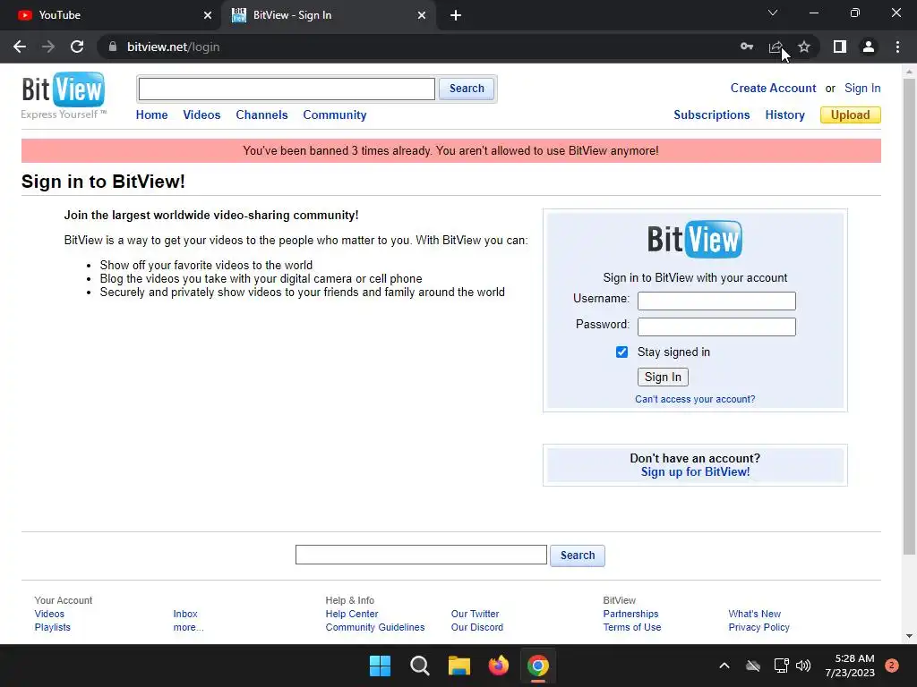The height and width of the screenshot is (687, 917).
Task: Open the Can't access your account link
Action: [x=695, y=399]
